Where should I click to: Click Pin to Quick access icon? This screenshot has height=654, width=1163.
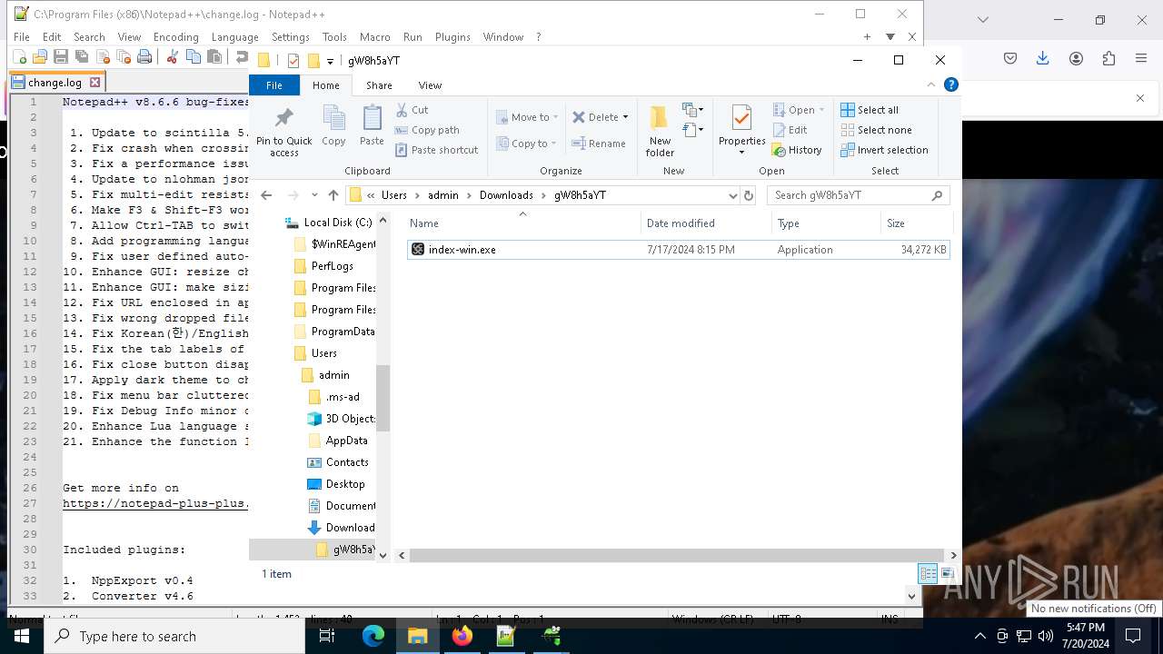(284, 132)
